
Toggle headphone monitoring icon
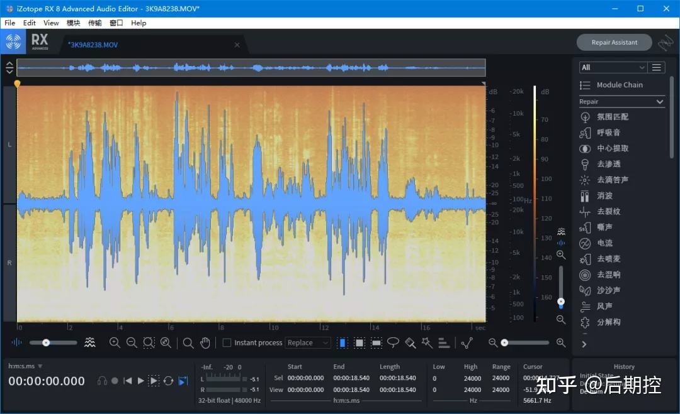pyautogui.click(x=102, y=381)
